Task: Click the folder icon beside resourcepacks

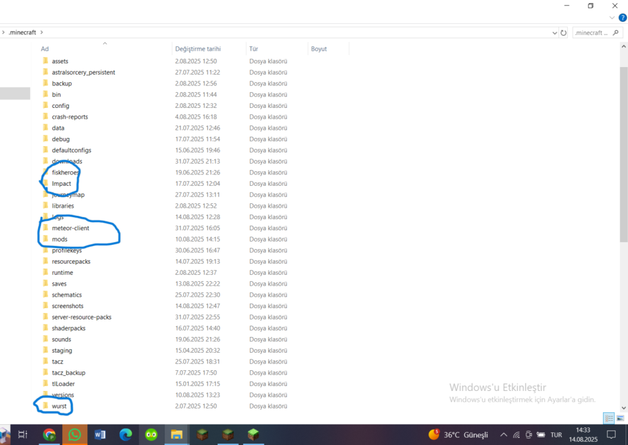Action: [45, 261]
